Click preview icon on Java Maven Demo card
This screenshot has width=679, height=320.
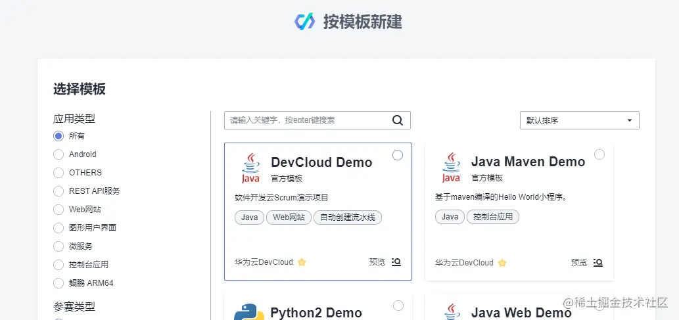click(x=598, y=262)
